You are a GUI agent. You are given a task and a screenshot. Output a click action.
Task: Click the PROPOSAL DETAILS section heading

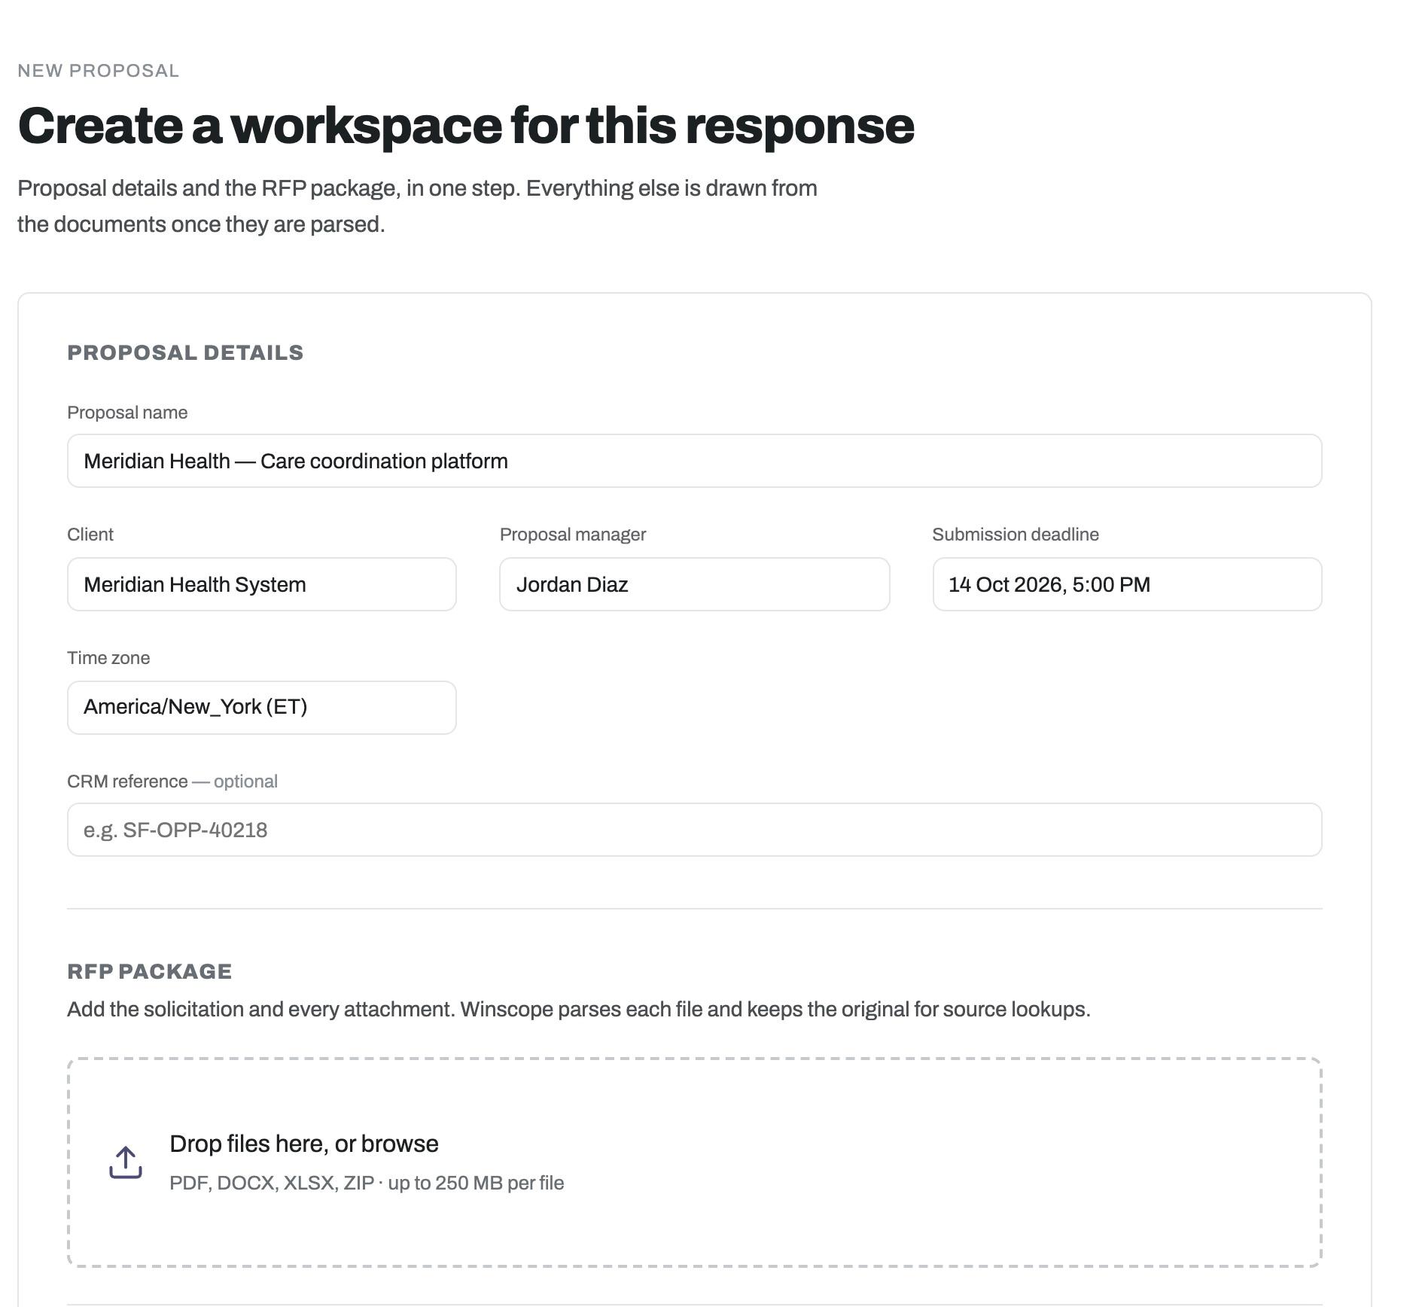tap(185, 352)
